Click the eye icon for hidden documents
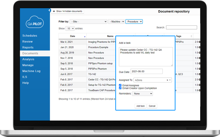 pyautogui.click(x=54, y=12)
